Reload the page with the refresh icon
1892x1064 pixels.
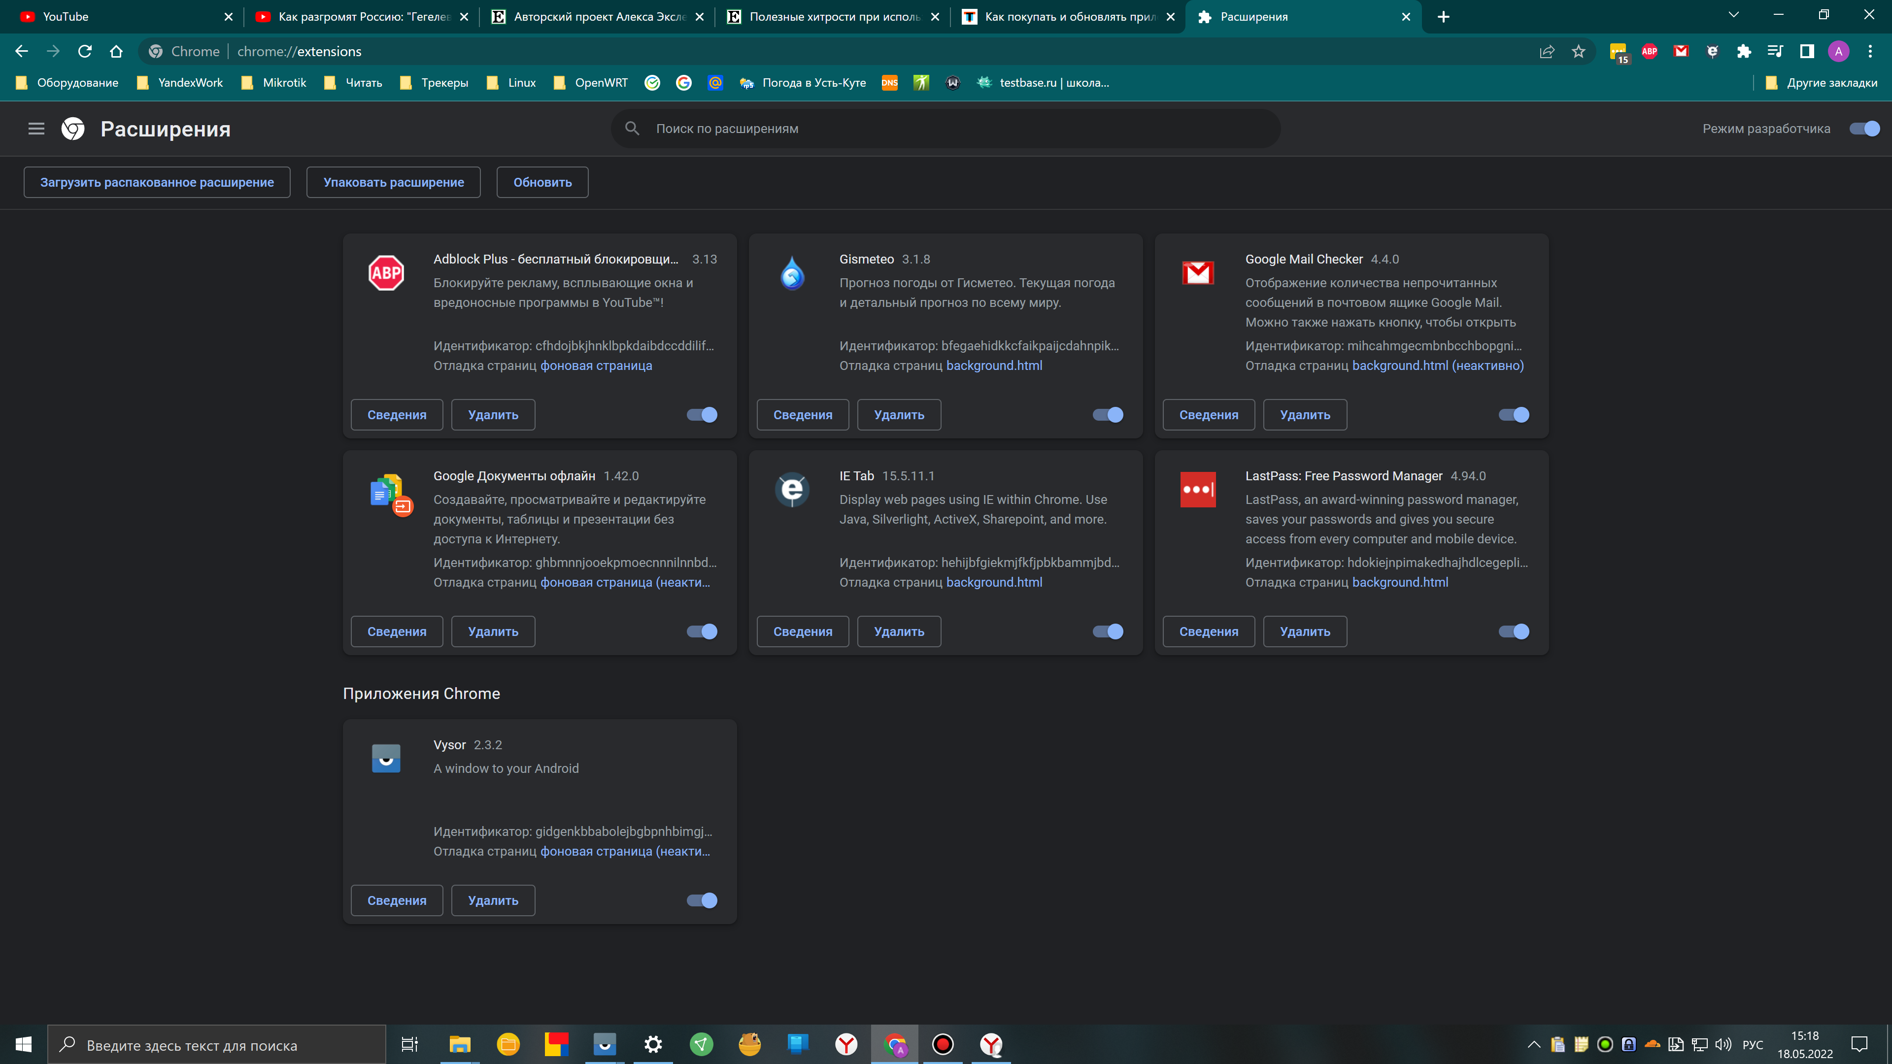point(85,51)
